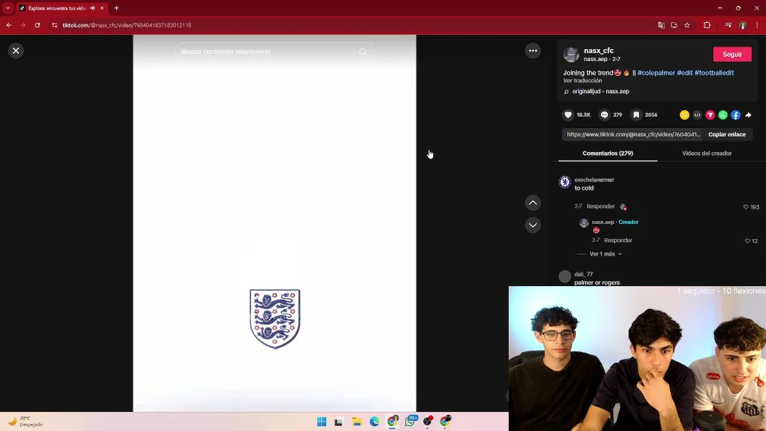Open the #colepalmer hashtag link
This screenshot has width=766, height=431.
(656, 73)
